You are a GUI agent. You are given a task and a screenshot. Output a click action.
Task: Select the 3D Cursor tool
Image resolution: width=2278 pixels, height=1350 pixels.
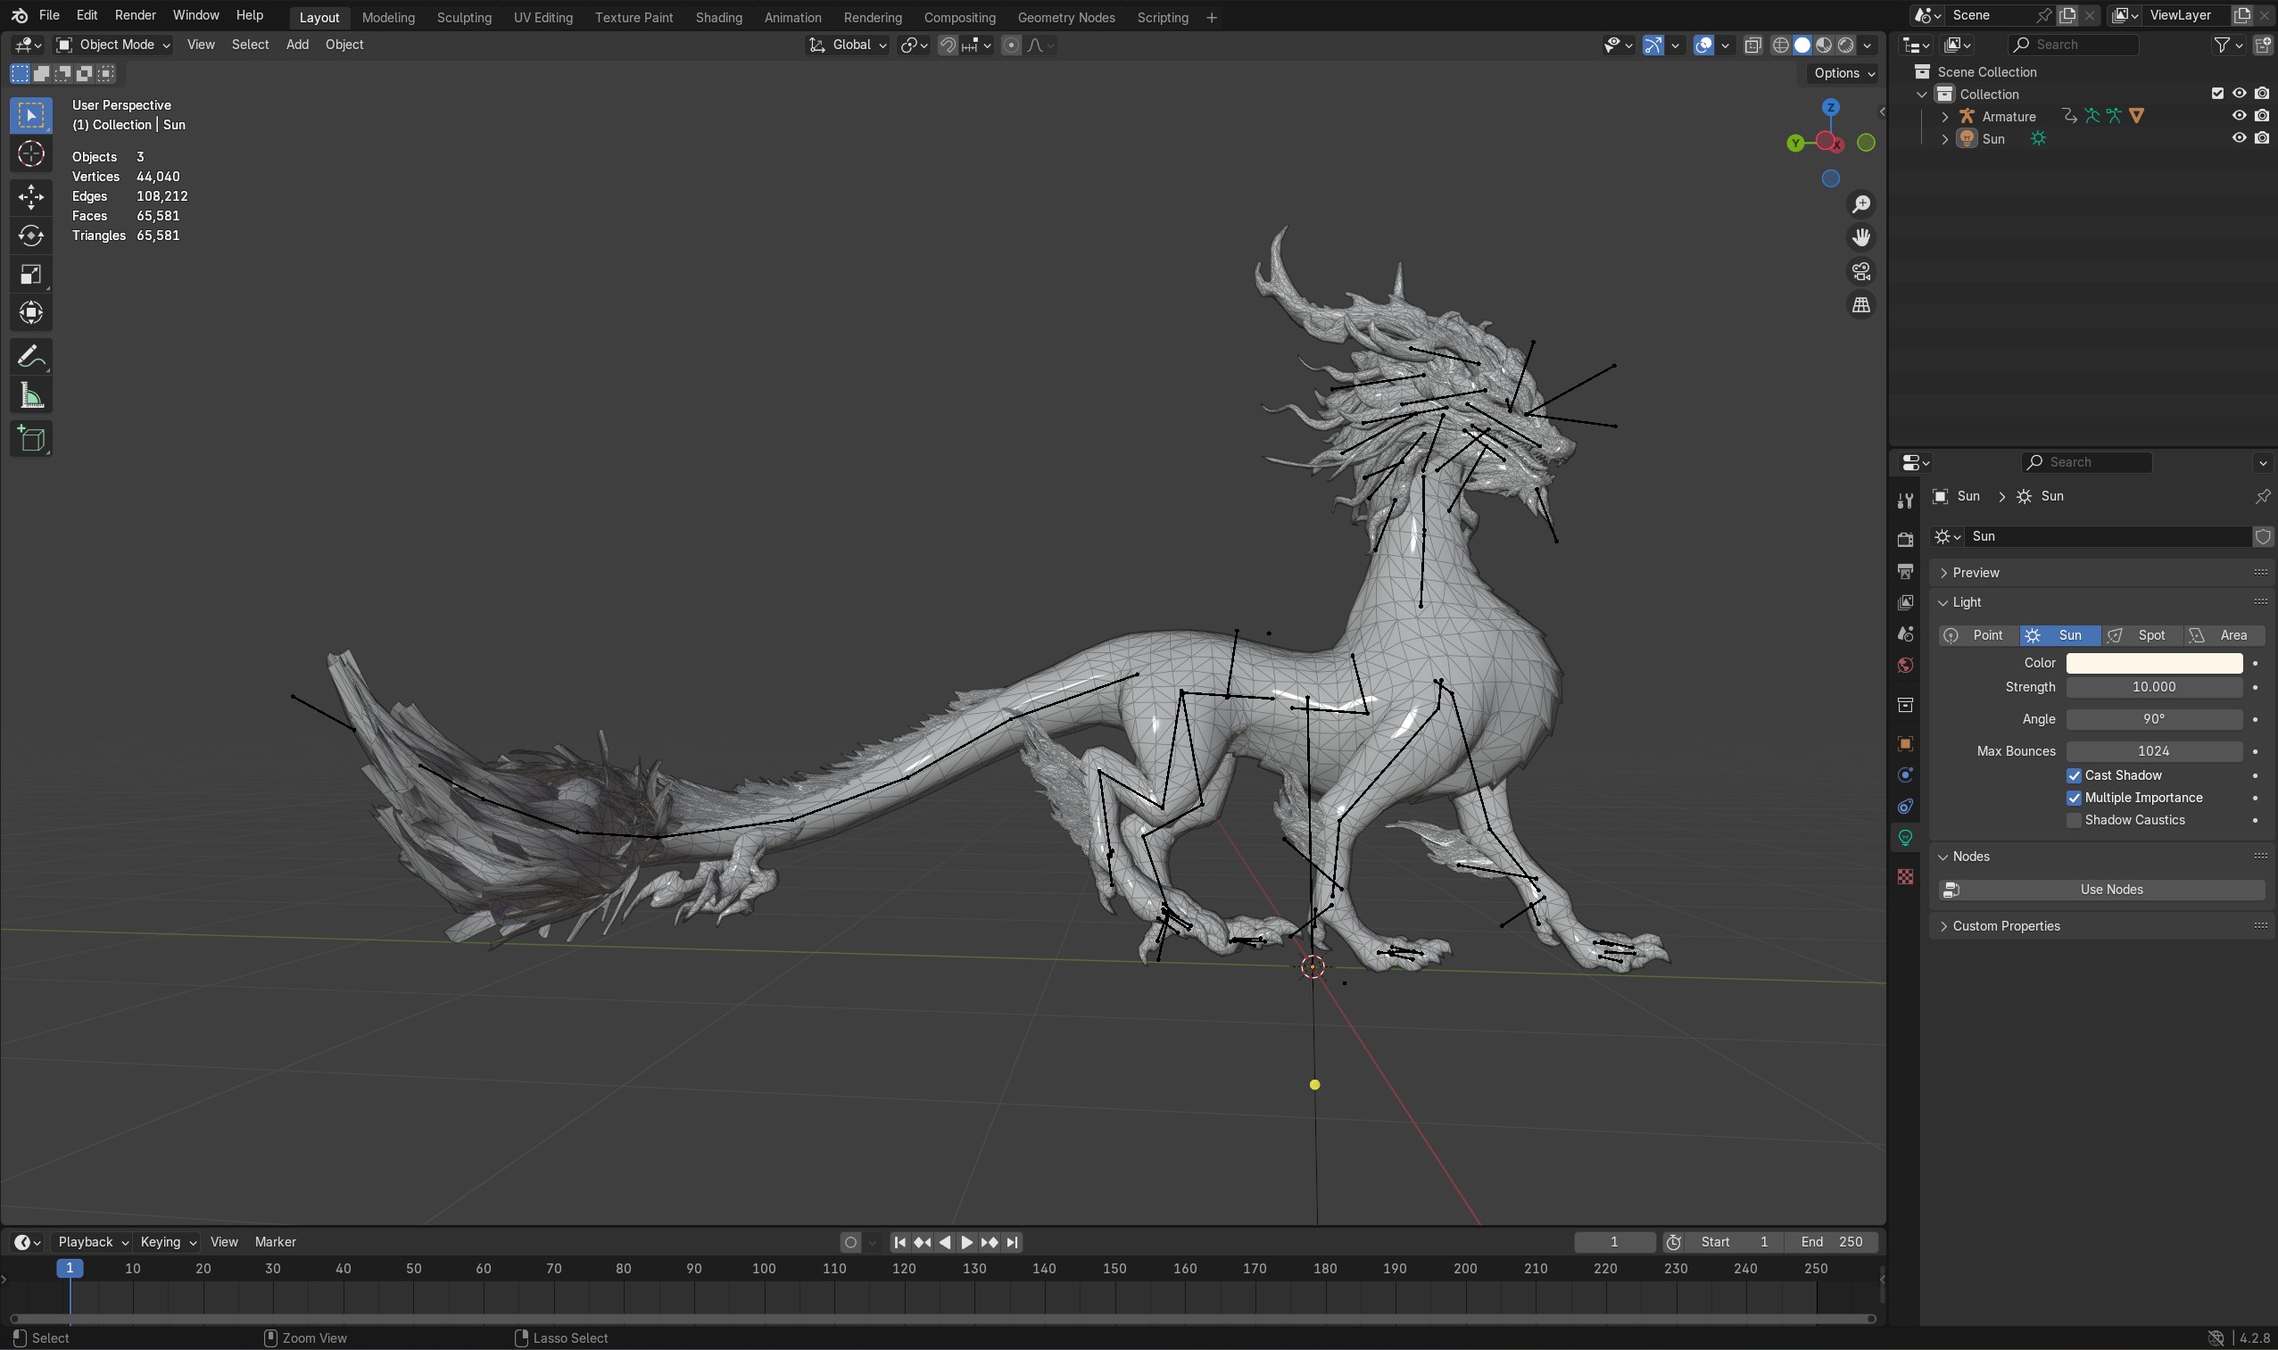point(31,153)
